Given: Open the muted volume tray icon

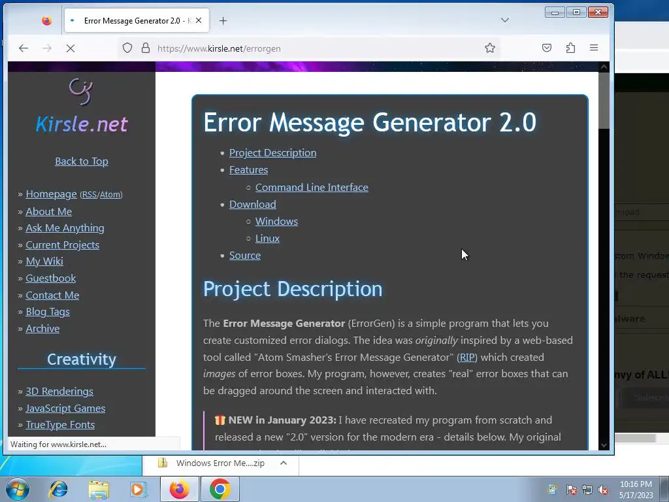Looking at the screenshot, I should [x=603, y=490].
